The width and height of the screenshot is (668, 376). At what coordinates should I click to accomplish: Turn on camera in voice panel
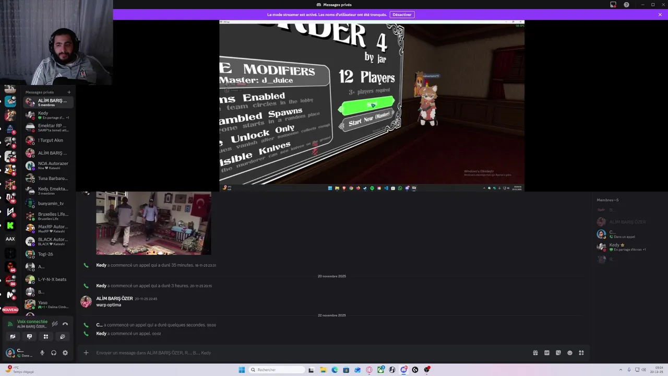pyautogui.click(x=13, y=337)
